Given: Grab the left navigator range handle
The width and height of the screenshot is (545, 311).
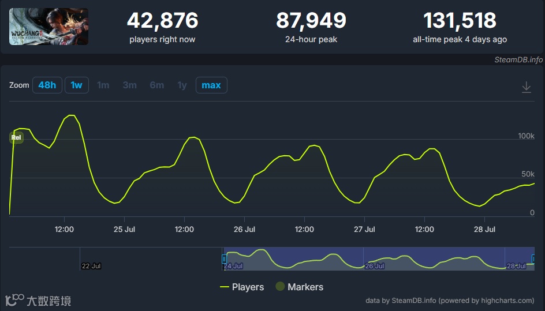Looking at the screenshot, I should coord(224,259).
